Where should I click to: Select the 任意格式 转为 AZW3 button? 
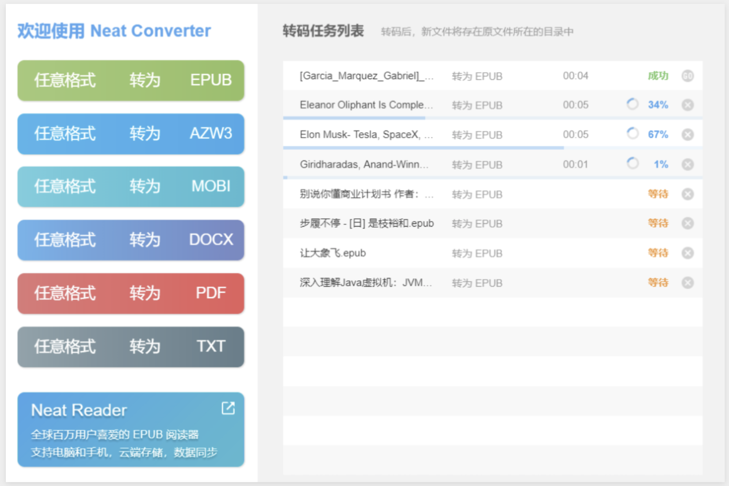[x=130, y=134]
